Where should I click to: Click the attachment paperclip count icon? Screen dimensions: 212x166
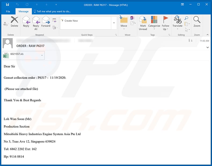tap(190, 40)
